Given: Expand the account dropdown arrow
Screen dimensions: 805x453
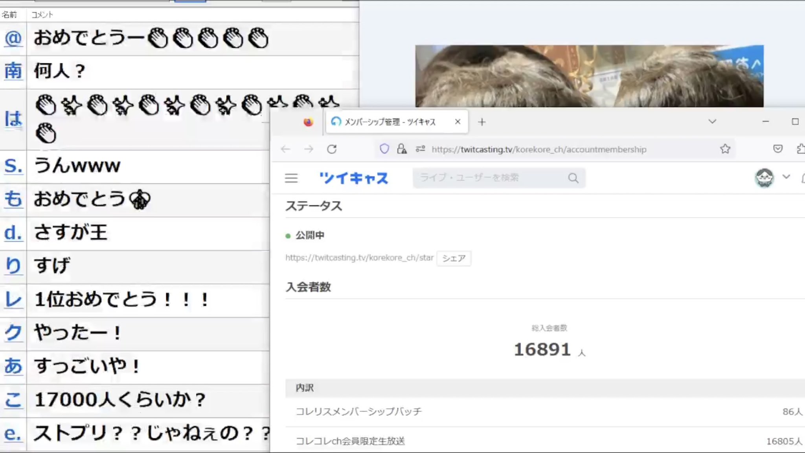Looking at the screenshot, I should tap(786, 177).
